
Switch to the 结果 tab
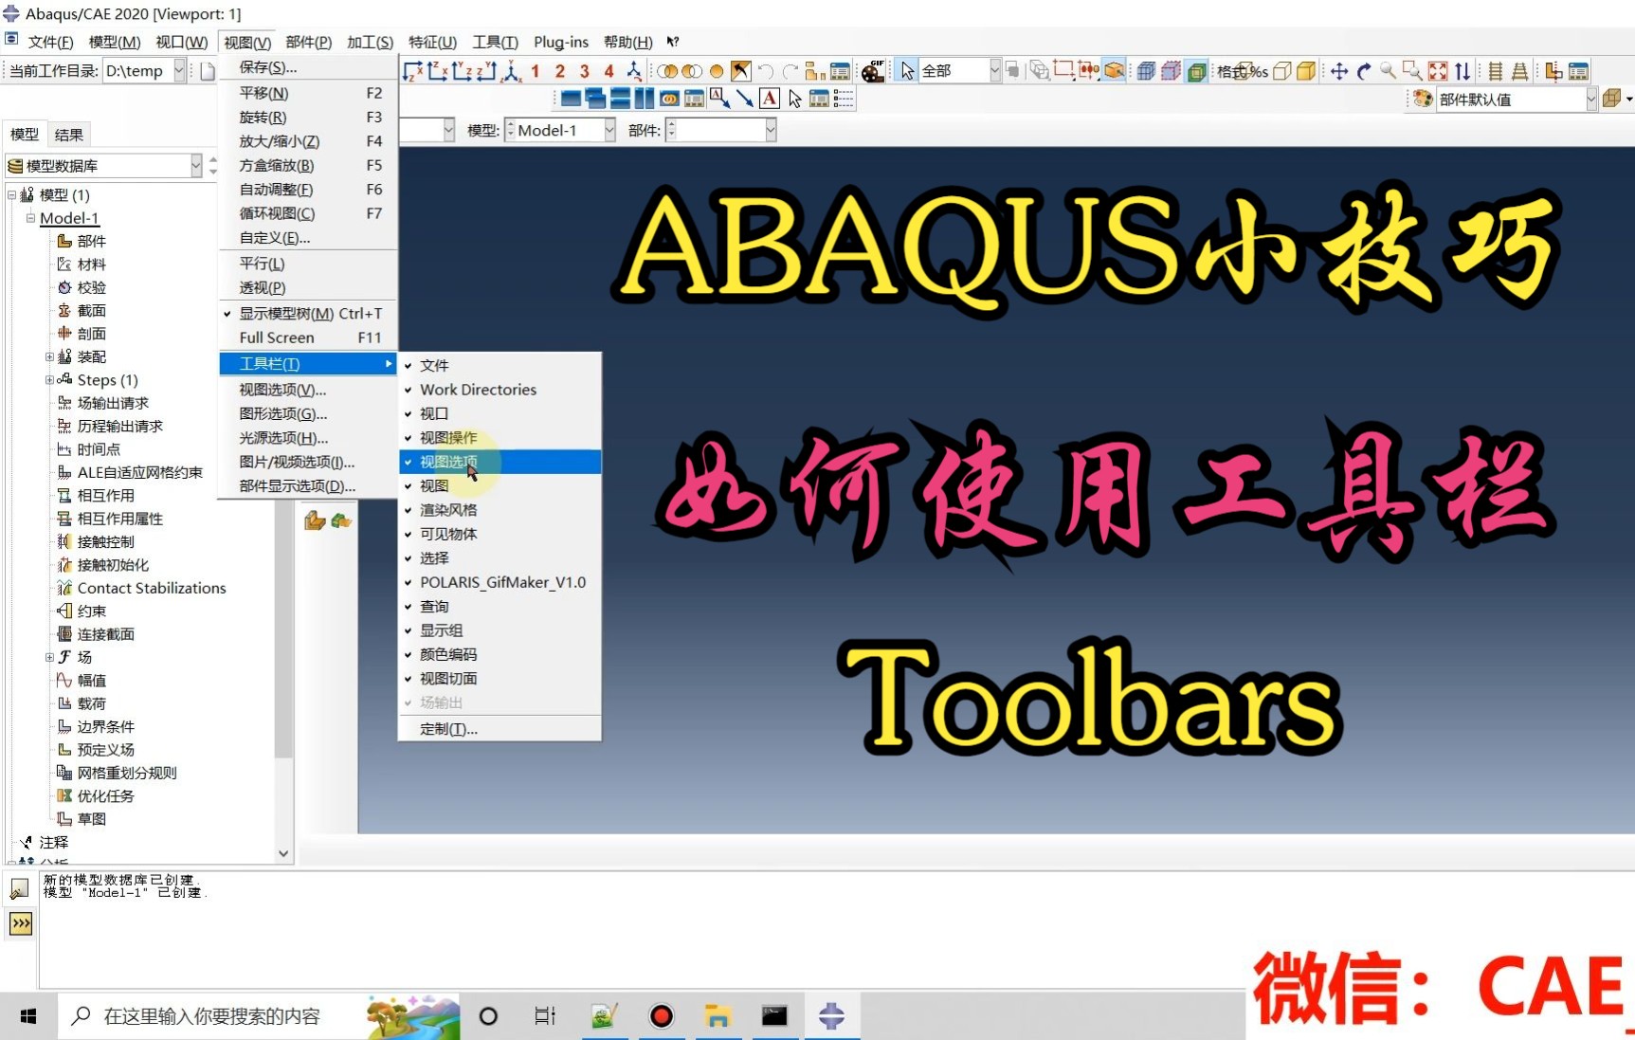(69, 134)
